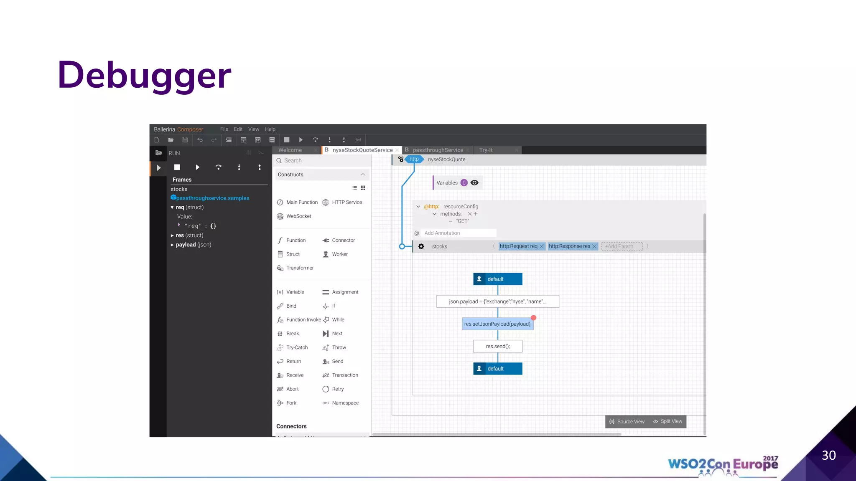Toggle the breakpoint on res.setJsonPayload statement

click(x=533, y=318)
